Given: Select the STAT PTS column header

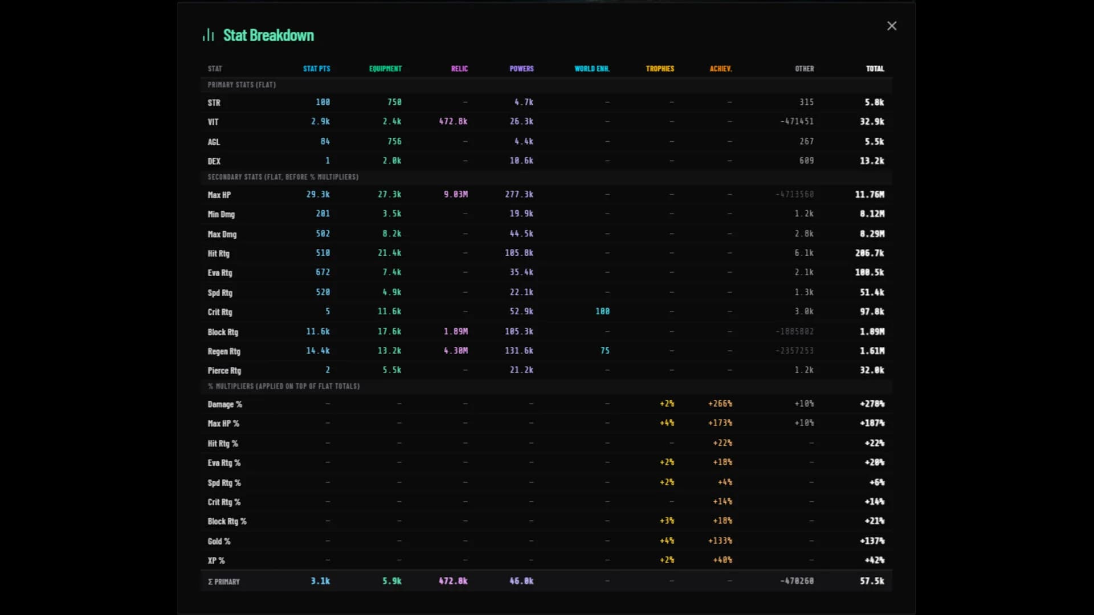Looking at the screenshot, I should (x=316, y=68).
